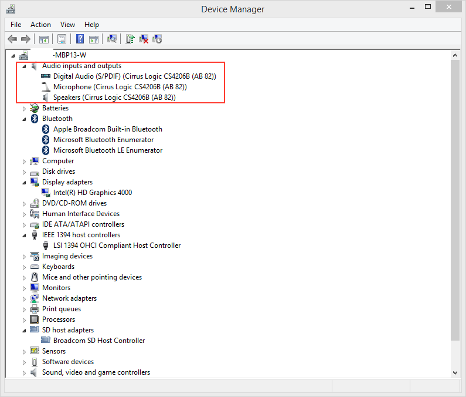Expand the Batteries node
The height and width of the screenshot is (397, 466).
(25, 109)
